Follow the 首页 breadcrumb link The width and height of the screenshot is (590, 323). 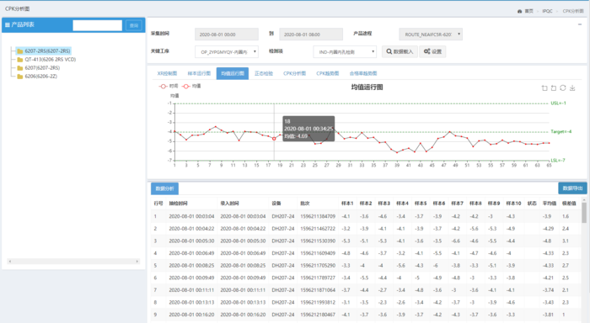[x=529, y=11]
